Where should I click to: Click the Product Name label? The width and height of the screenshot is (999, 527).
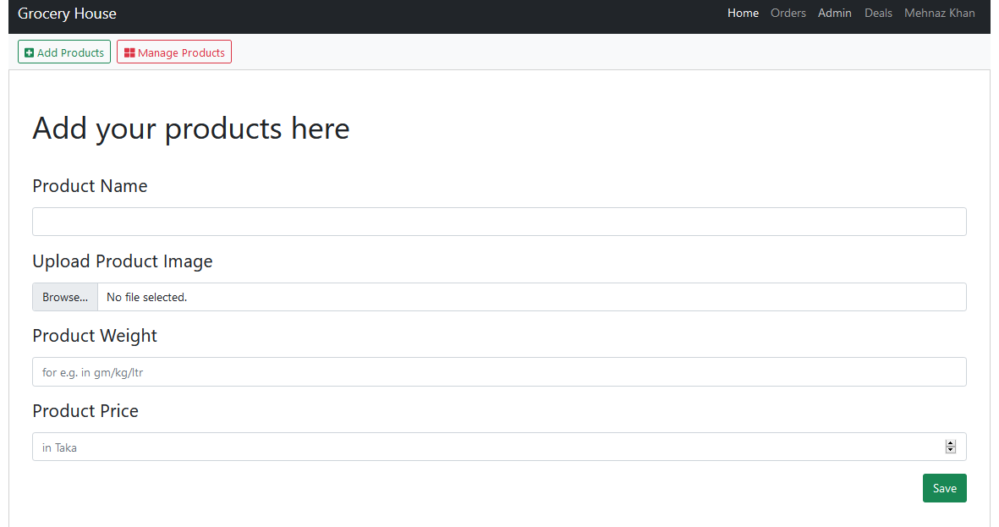coord(90,186)
